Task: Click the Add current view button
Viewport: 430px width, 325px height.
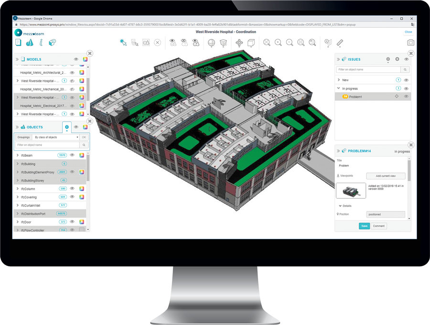Action: (386, 176)
